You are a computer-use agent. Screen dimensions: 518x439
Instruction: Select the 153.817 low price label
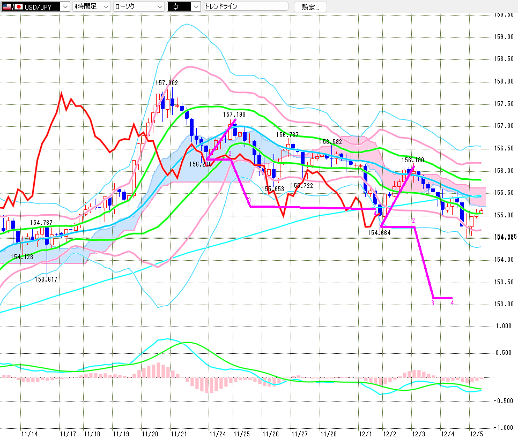(46, 279)
